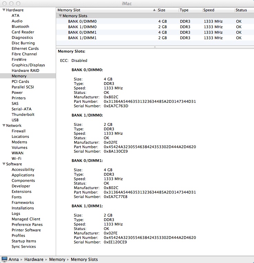Image resolution: width=254 pixels, height=263 pixels.
Task: Open PCI Cards in the sidebar
Action: 20,81
